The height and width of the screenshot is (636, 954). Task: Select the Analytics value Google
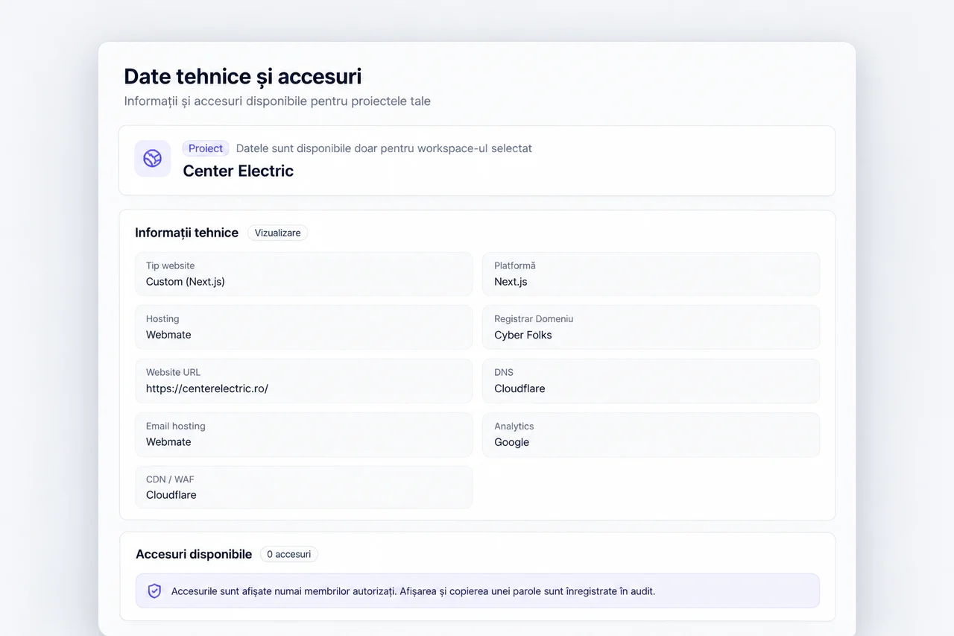click(x=512, y=442)
